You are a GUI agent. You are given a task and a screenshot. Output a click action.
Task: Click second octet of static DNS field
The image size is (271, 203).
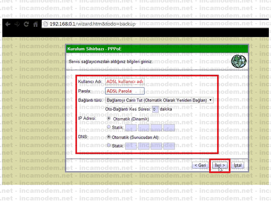click(x=144, y=146)
